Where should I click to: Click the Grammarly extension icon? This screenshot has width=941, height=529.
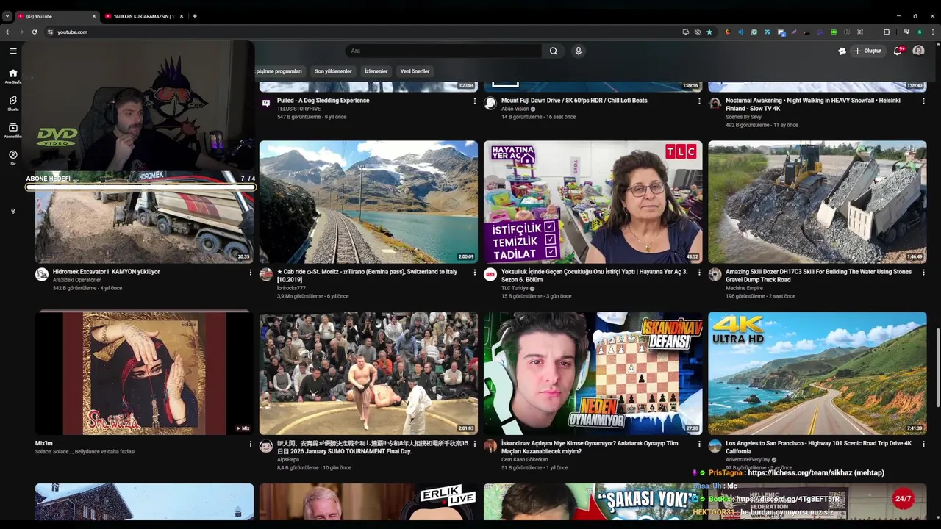pos(754,32)
